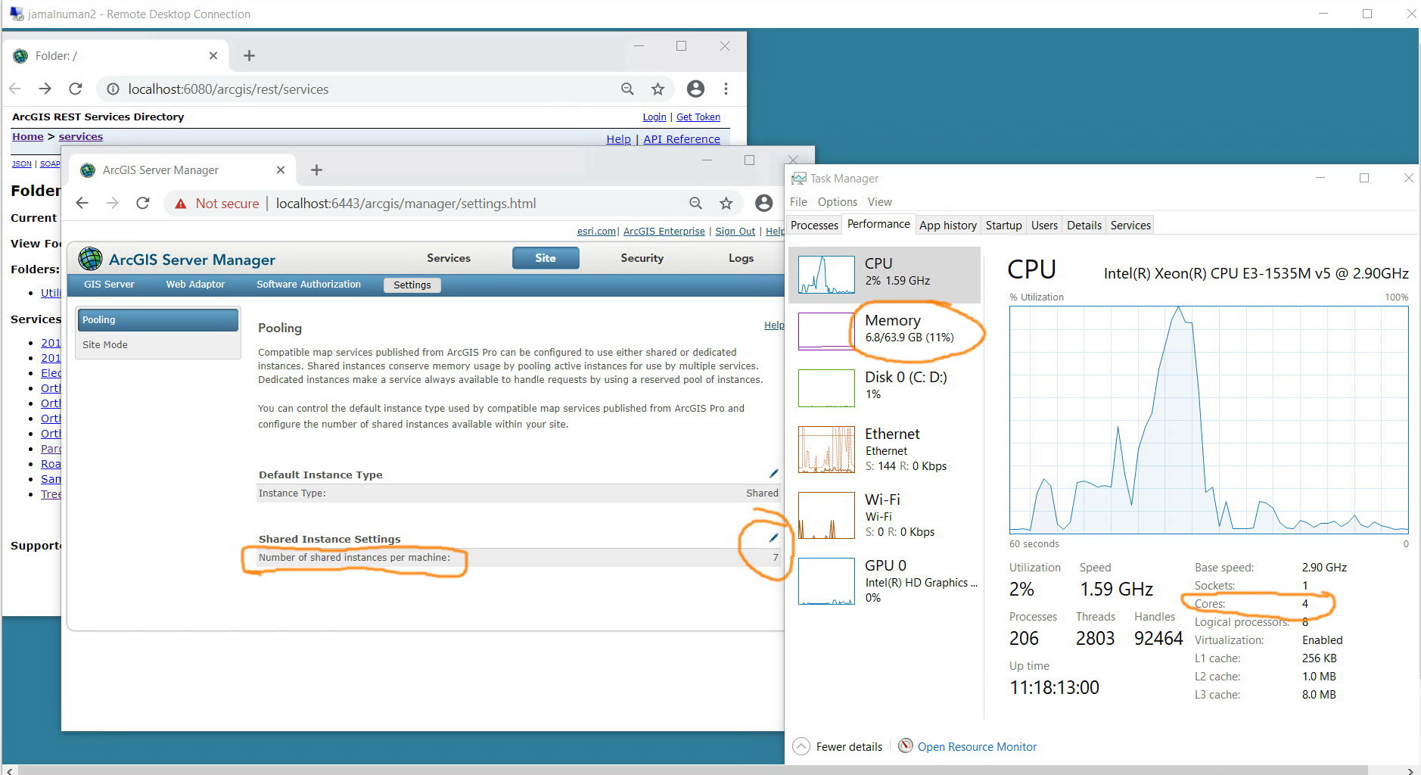
Task: Switch to Details tab in Task Manager
Action: coord(1084,225)
